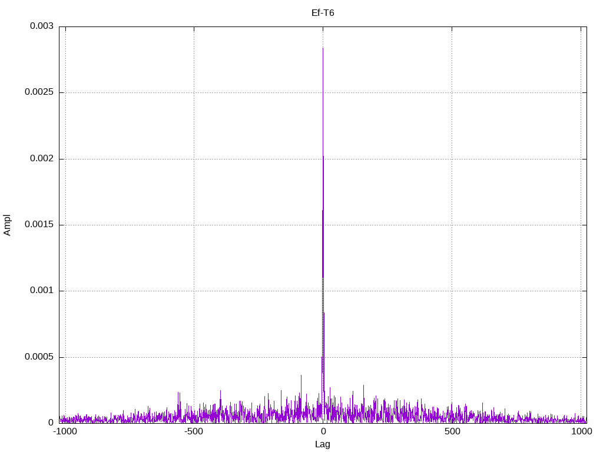
Task: Click the y-axis tick label "0.0025"
Action: (x=39, y=92)
